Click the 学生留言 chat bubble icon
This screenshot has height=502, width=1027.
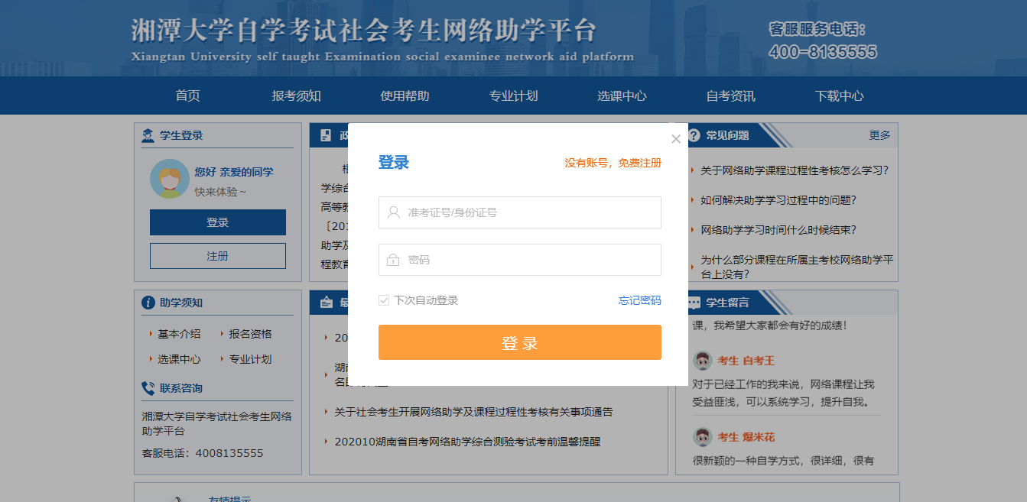coord(694,303)
